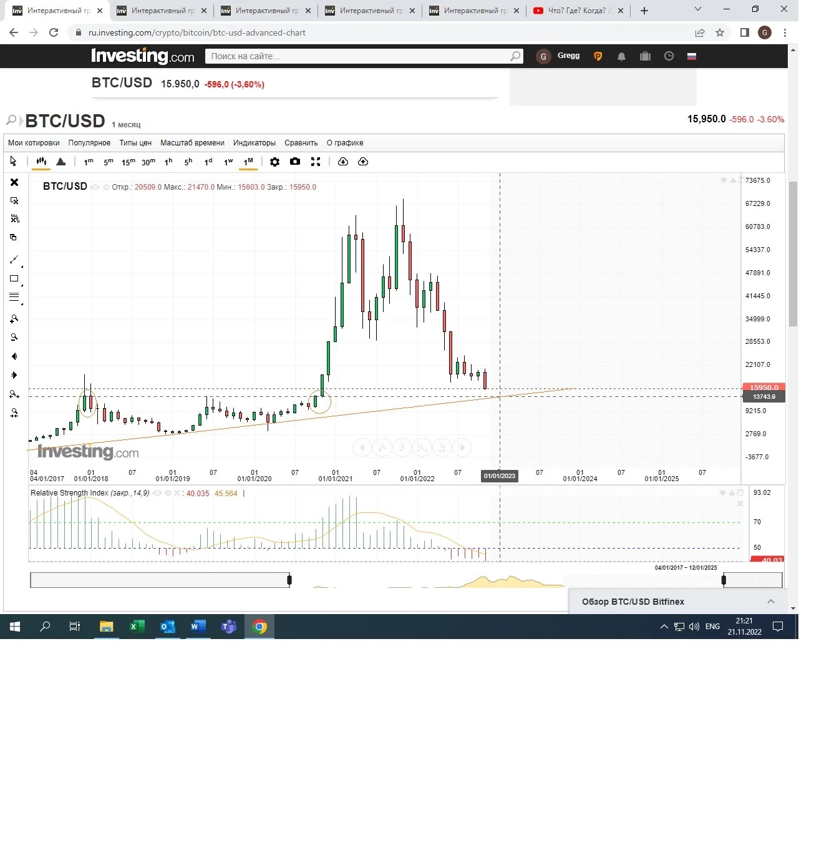Take a chart snapshot with camera icon

point(295,162)
